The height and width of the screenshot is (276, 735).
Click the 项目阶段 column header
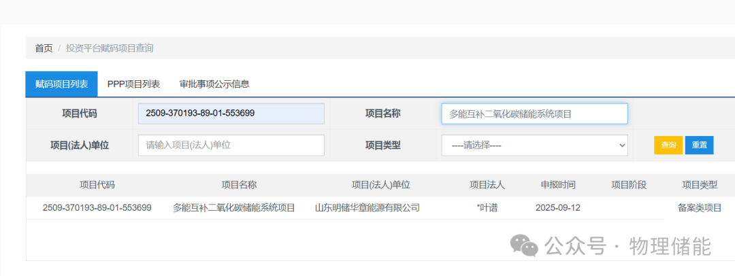coord(629,185)
